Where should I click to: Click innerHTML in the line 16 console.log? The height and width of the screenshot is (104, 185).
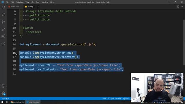pos(64,53)
